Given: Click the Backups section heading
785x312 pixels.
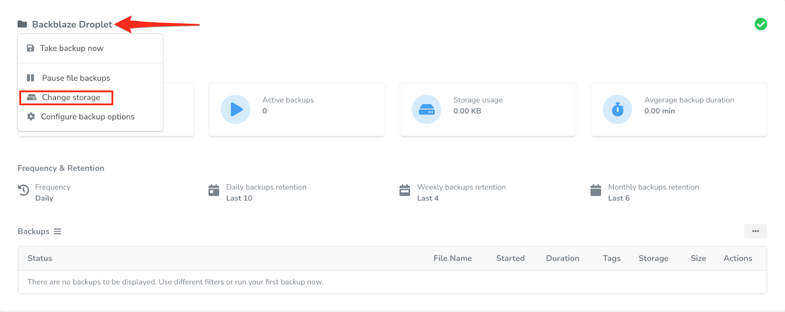Looking at the screenshot, I should pos(33,231).
